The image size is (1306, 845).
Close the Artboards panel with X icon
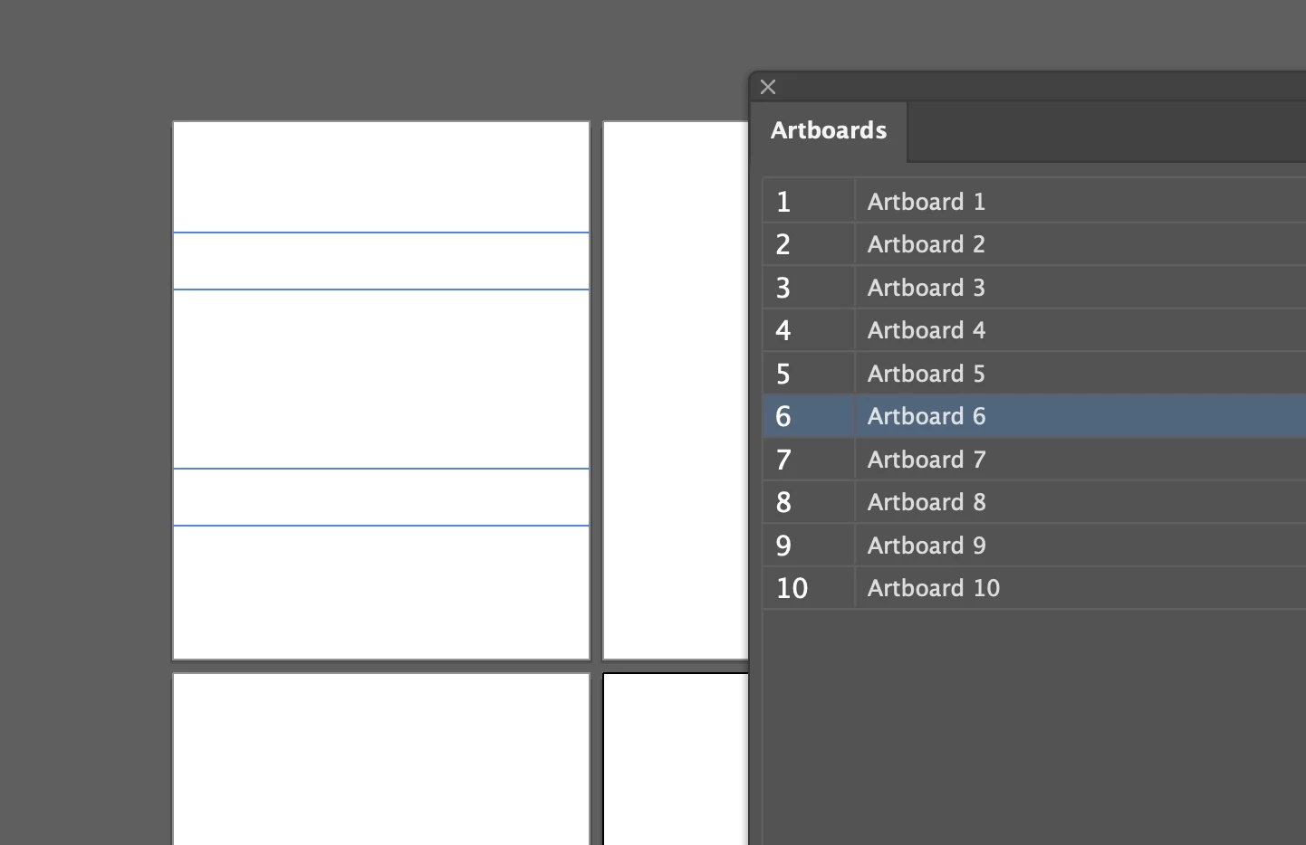(x=768, y=87)
